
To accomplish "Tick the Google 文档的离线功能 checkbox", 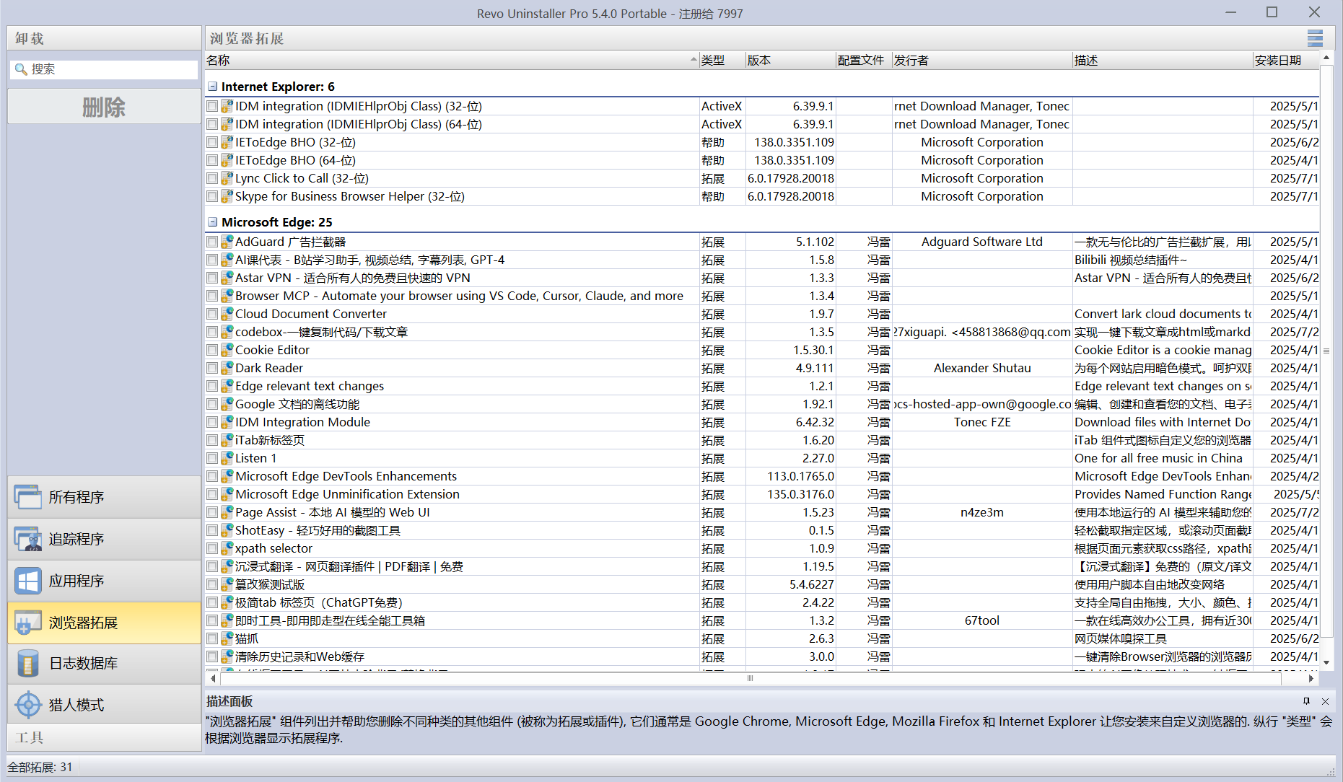I will click(212, 404).
